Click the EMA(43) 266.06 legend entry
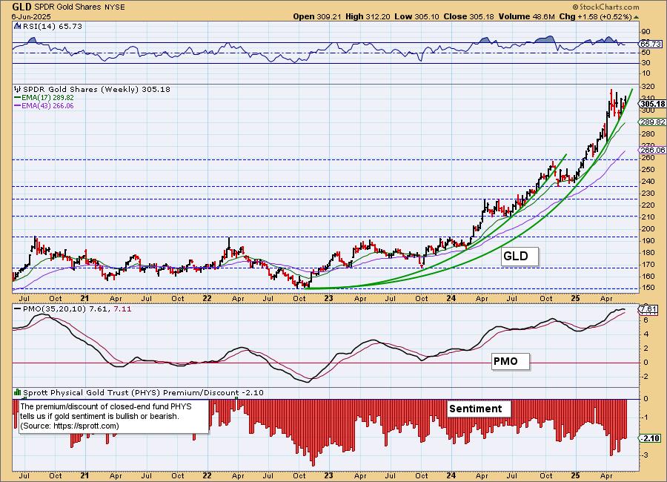This screenshot has height=482, width=667. 44,105
